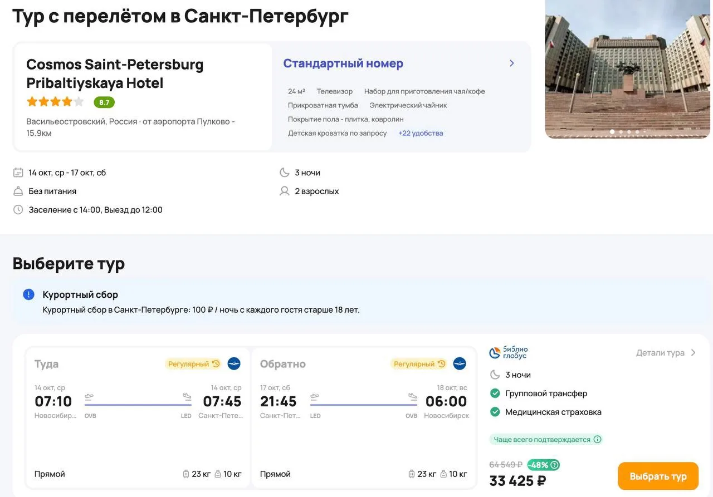Click moon icon beside 3 ночи top
This screenshot has width=713, height=497.
285,173
